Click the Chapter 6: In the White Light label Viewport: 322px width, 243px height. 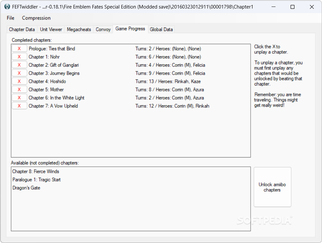[x=56, y=98]
